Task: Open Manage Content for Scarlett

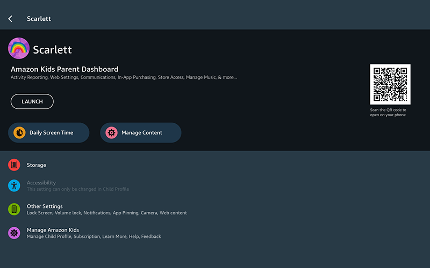Action: pos(142,132)
